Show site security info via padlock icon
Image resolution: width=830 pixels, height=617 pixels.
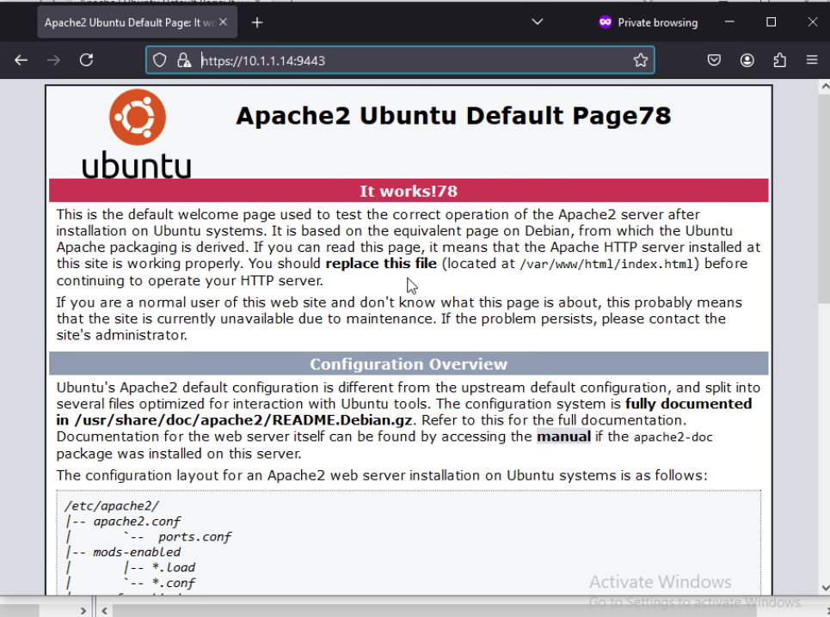pyautogui.click(x=184, y=60)
